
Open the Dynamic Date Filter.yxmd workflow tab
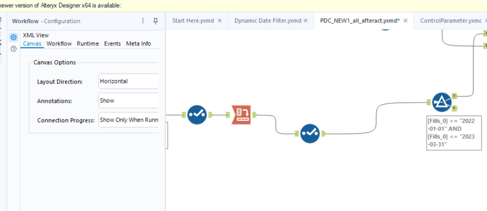[x=268, y=21]
